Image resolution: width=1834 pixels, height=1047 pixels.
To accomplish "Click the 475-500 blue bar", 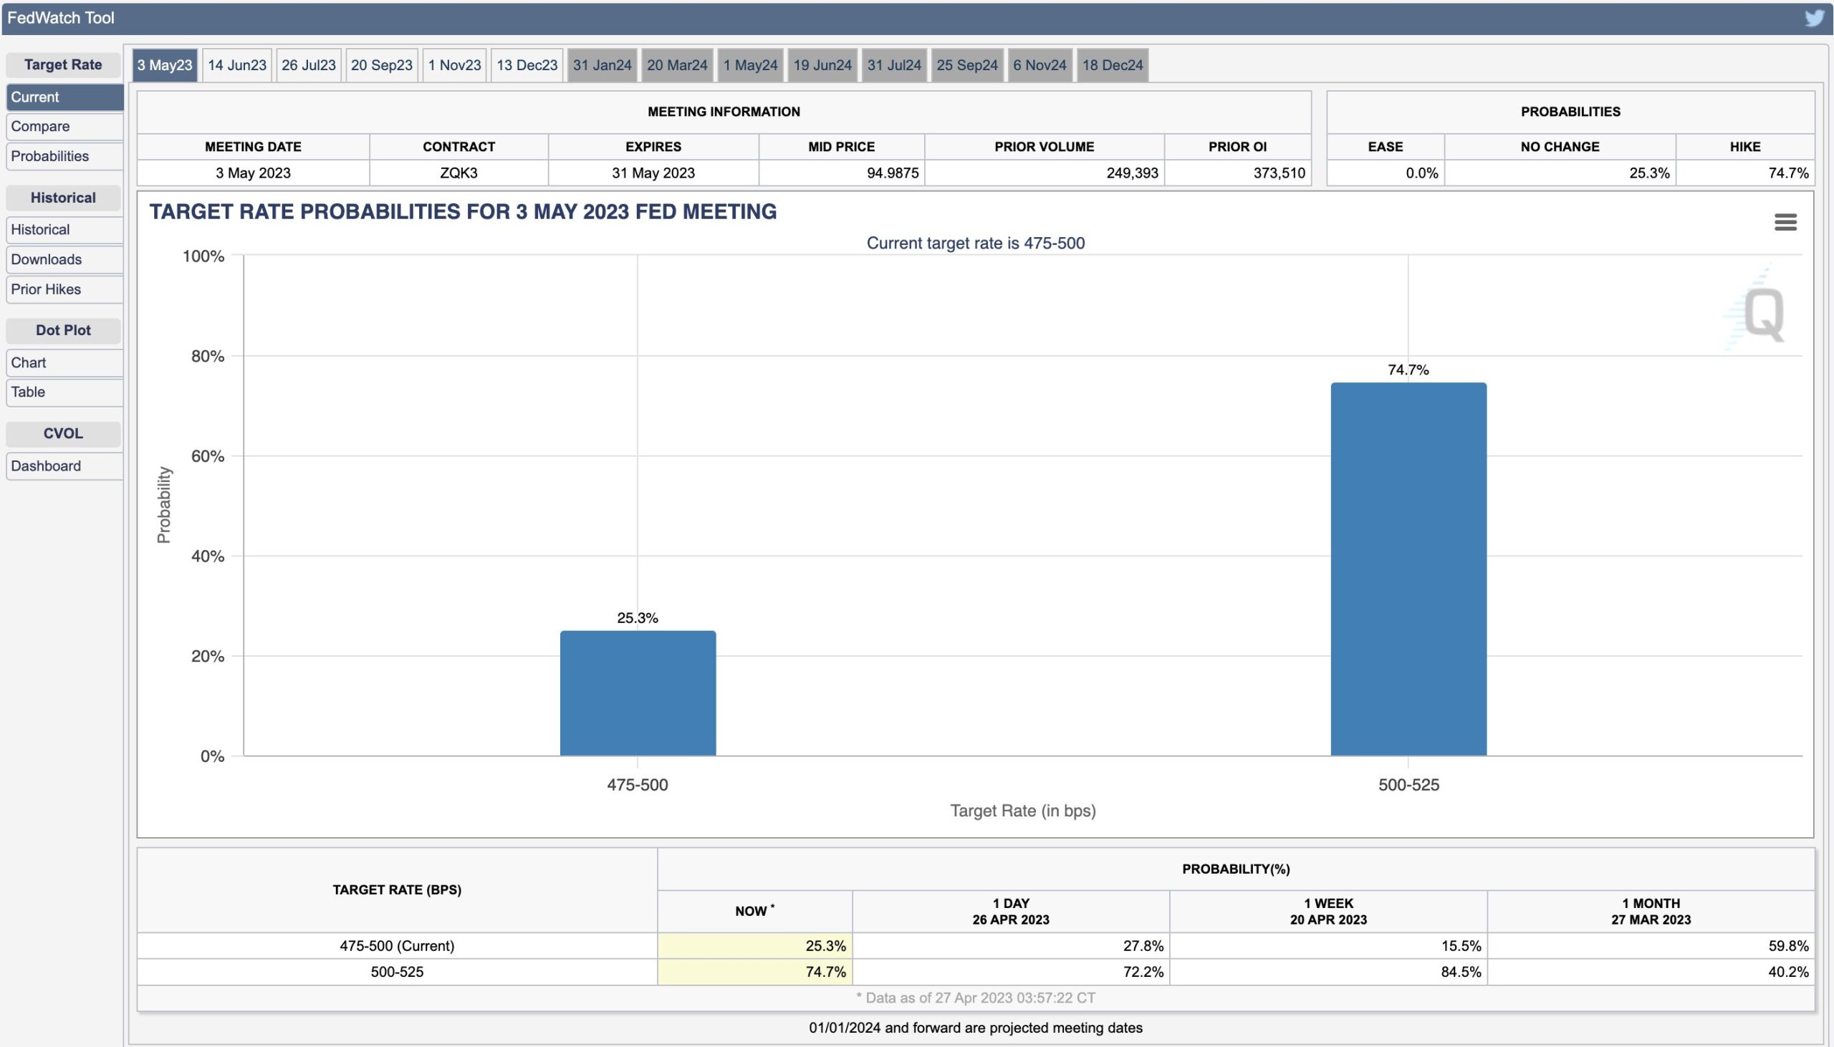I will coord(637,693).
